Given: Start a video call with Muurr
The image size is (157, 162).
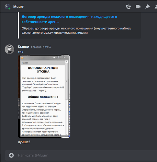Looking at the screenshot, I should pos(138,7).
